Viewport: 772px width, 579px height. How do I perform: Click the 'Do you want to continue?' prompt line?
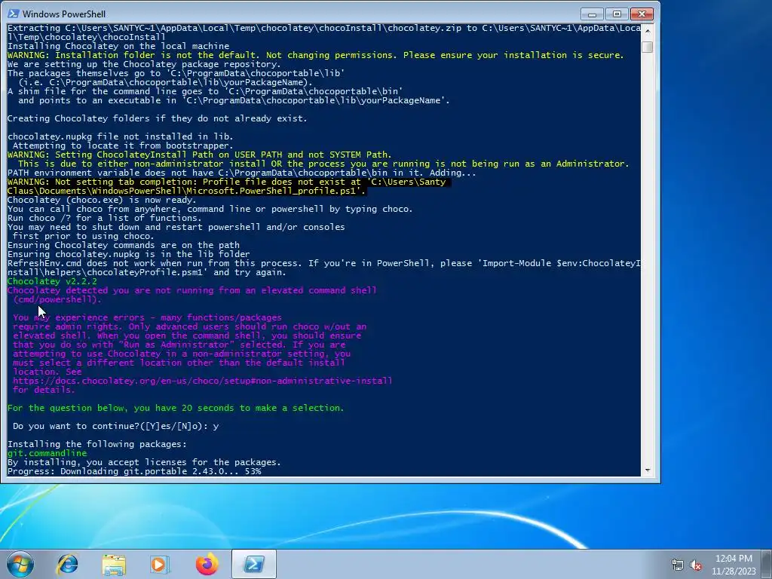(115, 426)
